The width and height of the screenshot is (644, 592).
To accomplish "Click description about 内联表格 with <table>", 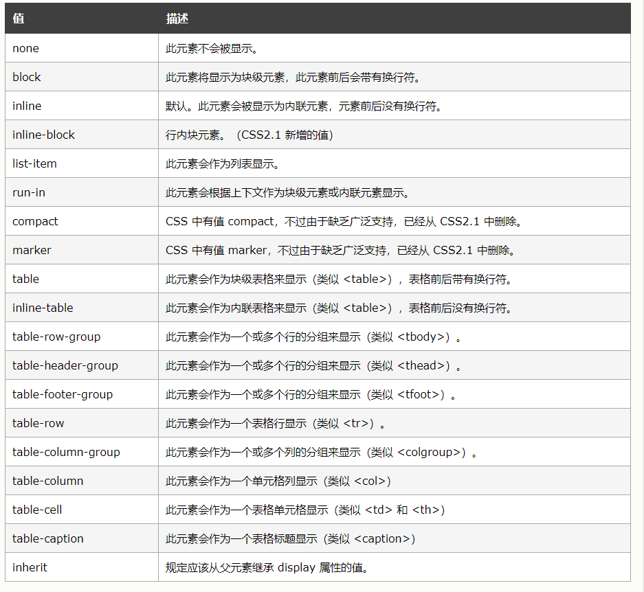I will pos(340,308).
